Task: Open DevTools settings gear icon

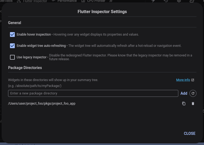Action: click(179, 1)
